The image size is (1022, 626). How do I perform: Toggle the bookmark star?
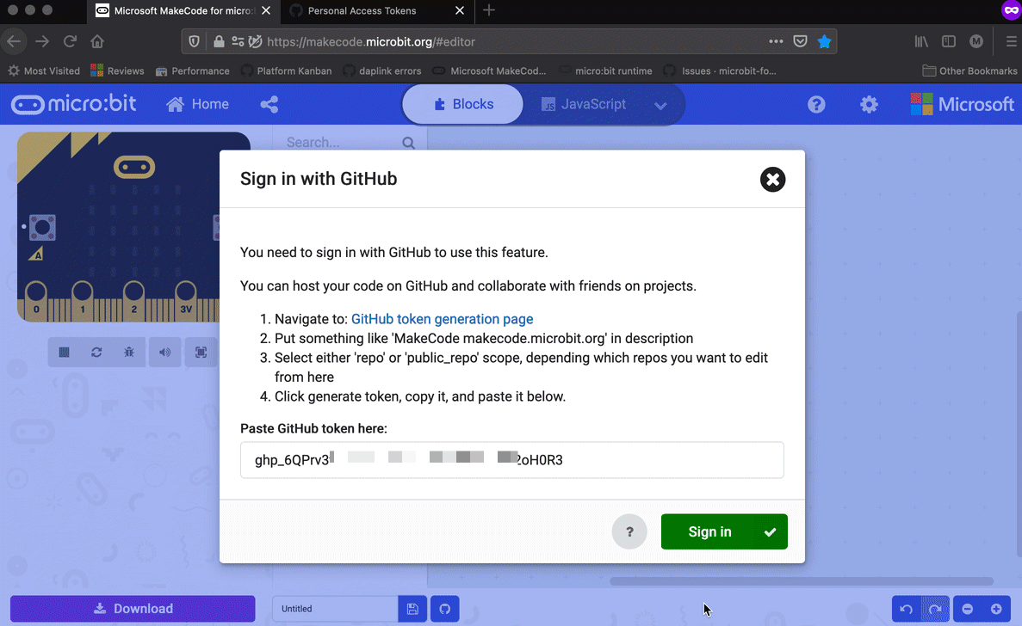click(825, 41)
